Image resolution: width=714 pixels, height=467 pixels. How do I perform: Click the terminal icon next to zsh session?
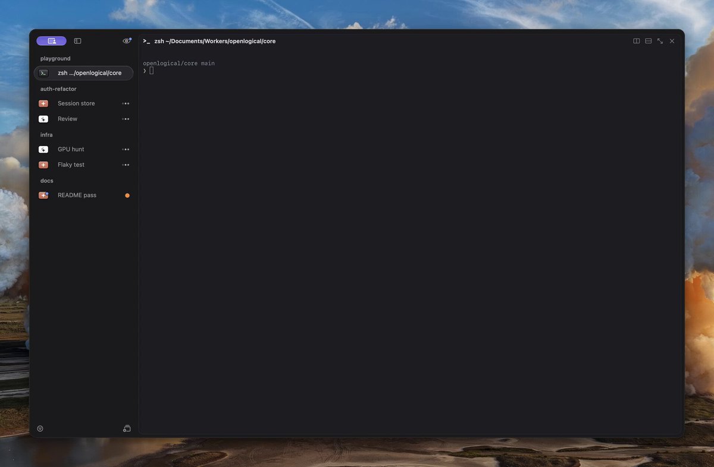point(43,73)
